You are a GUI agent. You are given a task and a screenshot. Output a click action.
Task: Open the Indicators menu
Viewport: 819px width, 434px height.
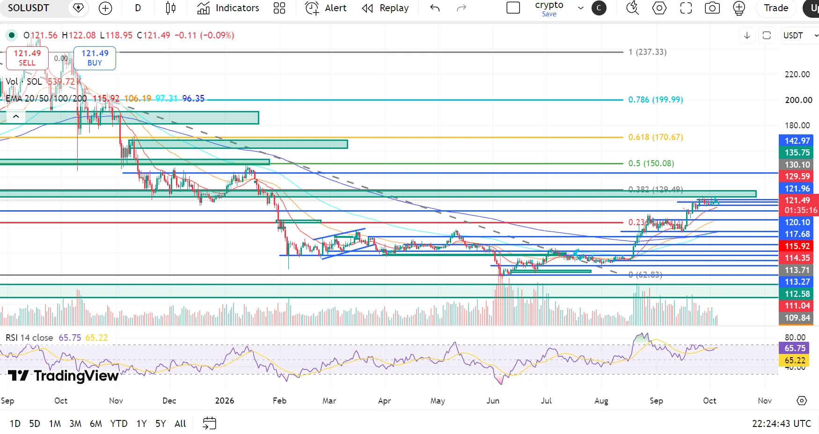(228, 8)
